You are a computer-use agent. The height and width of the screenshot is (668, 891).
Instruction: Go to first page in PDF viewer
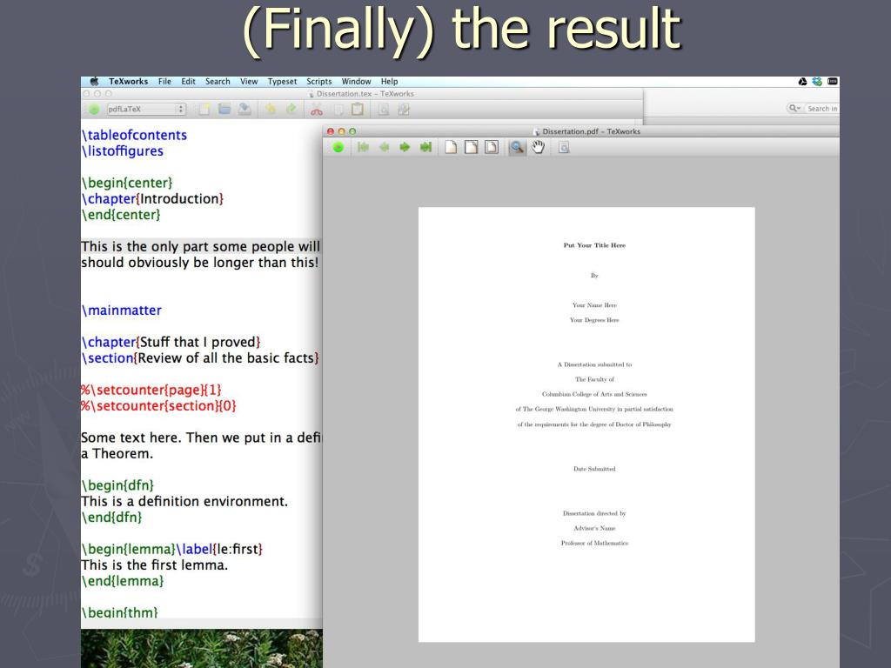pos(363,148)
